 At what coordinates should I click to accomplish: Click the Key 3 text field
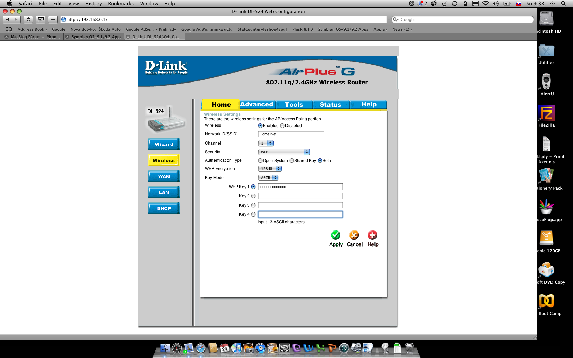pyautogui.click(x=300, y=205)
